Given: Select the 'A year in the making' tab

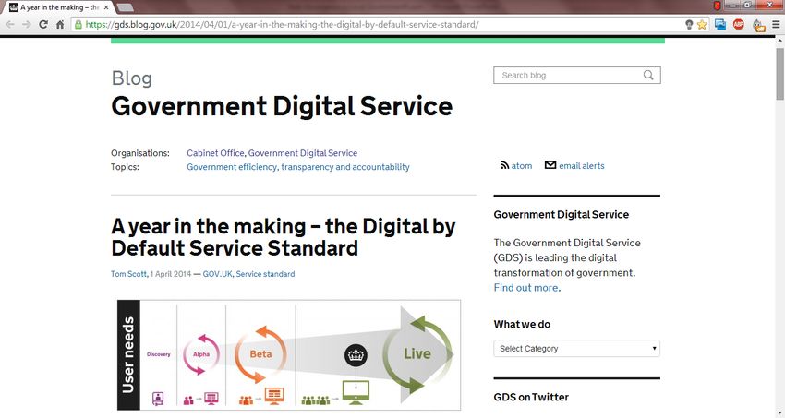Looking at the screenshot, I should point(59,7).
